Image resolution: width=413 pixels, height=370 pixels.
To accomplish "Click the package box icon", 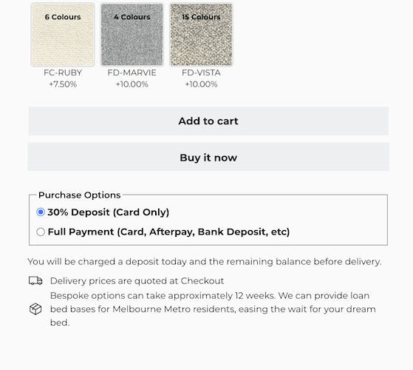I will [x=35, y=309].
